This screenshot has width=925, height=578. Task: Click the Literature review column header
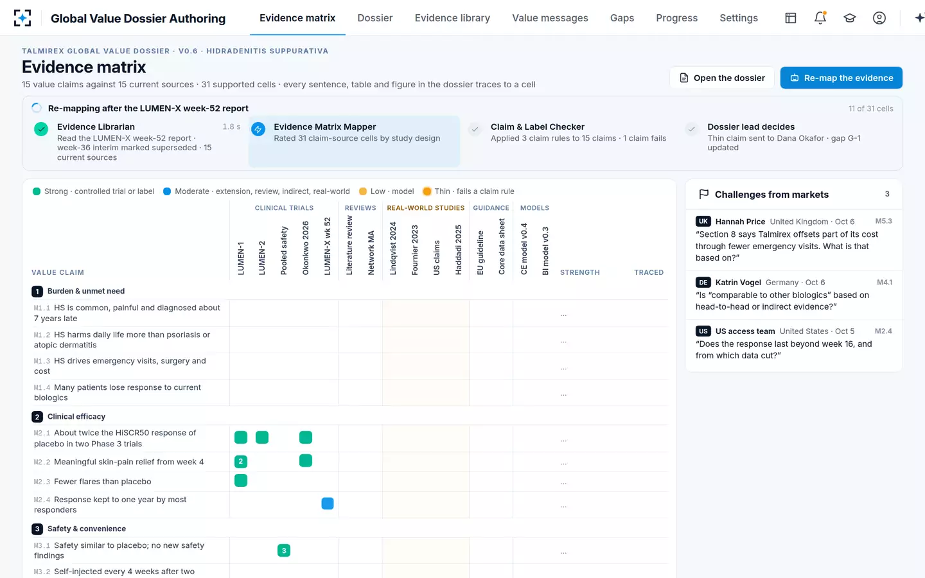coord(349,245)
